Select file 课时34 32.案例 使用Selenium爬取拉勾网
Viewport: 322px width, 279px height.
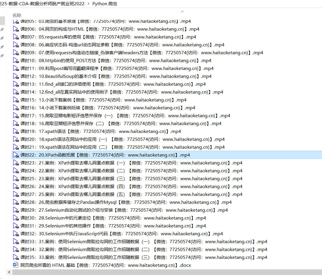click(144, 250)
